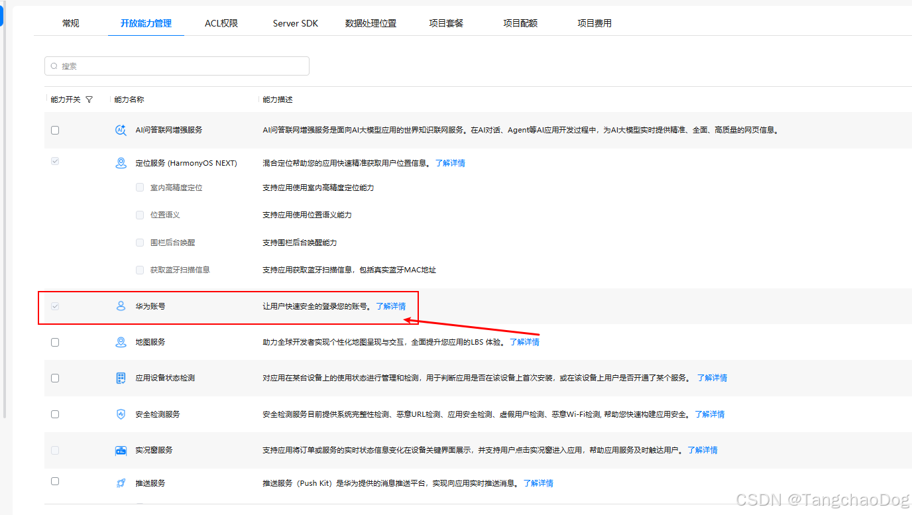Open 了解详情 link for 安全检测服务
The image size is (912, 515).
pyautogui.click(x=709, y=414)
